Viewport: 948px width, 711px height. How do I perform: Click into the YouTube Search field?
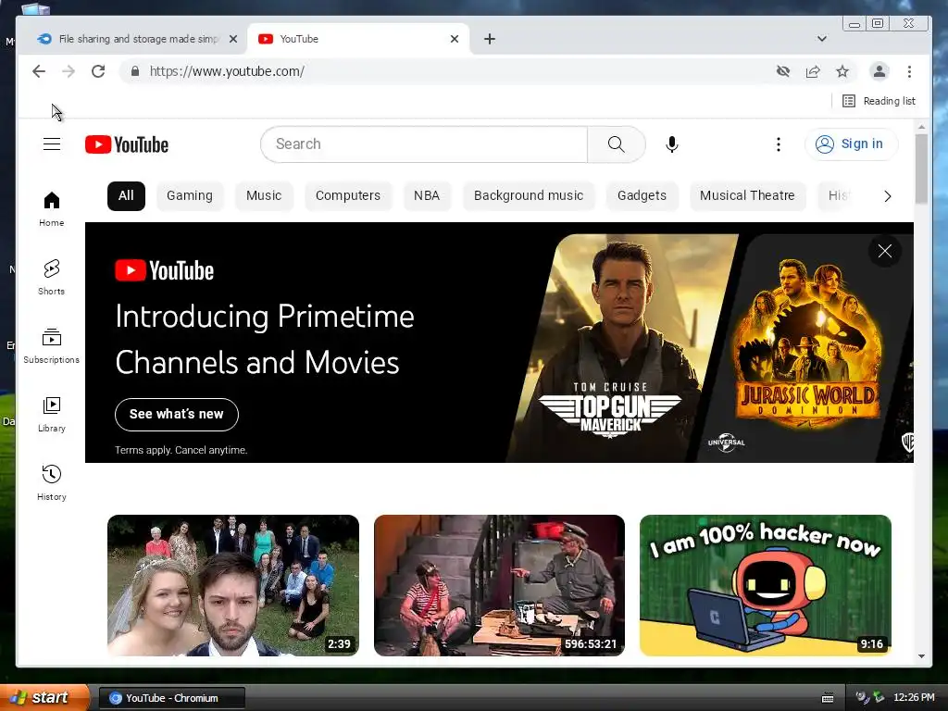pyautogui.click(x=424, y=144)
